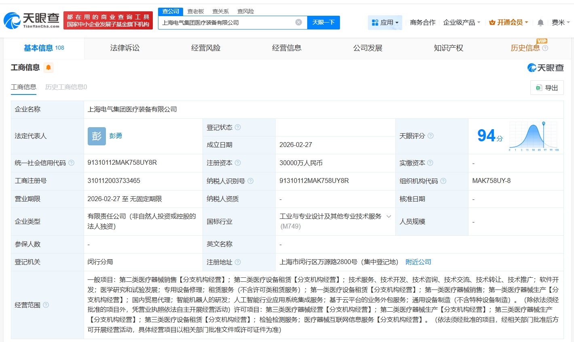The height and width of the screenshot is (342, 574).
Task: Select the 查老板 search tab
Action: click(x=196, y=11)
